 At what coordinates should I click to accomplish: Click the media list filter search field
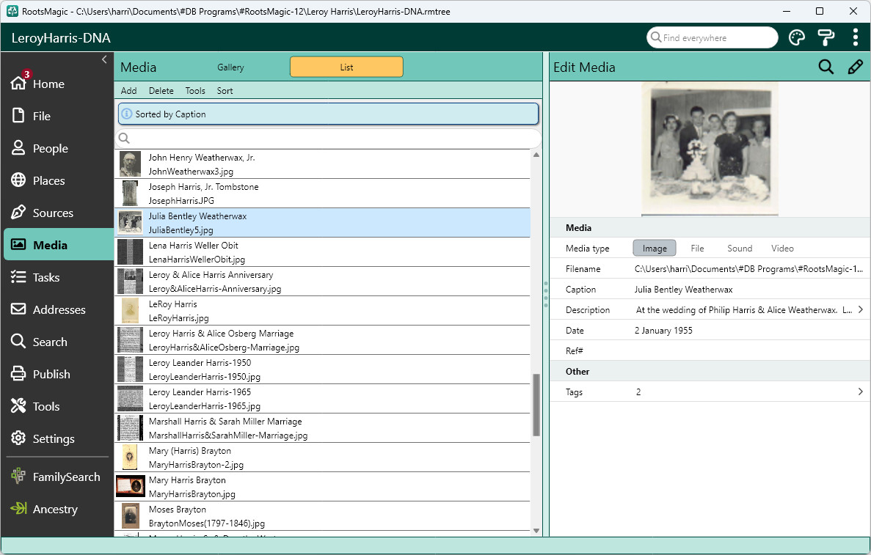[328, 138]
